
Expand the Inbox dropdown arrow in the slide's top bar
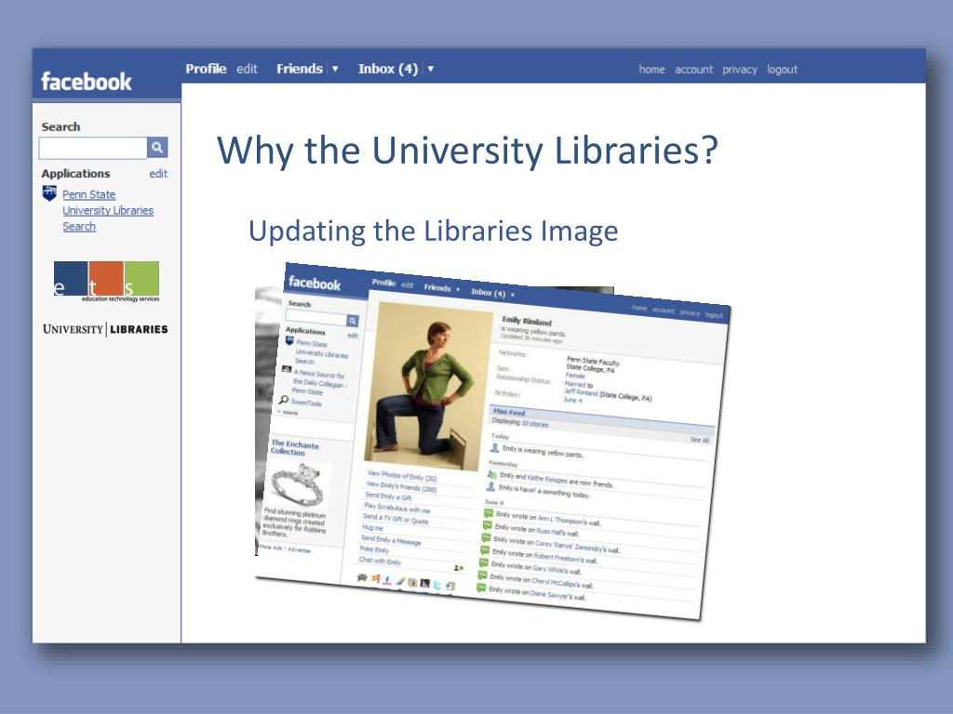tap(430, 69)
